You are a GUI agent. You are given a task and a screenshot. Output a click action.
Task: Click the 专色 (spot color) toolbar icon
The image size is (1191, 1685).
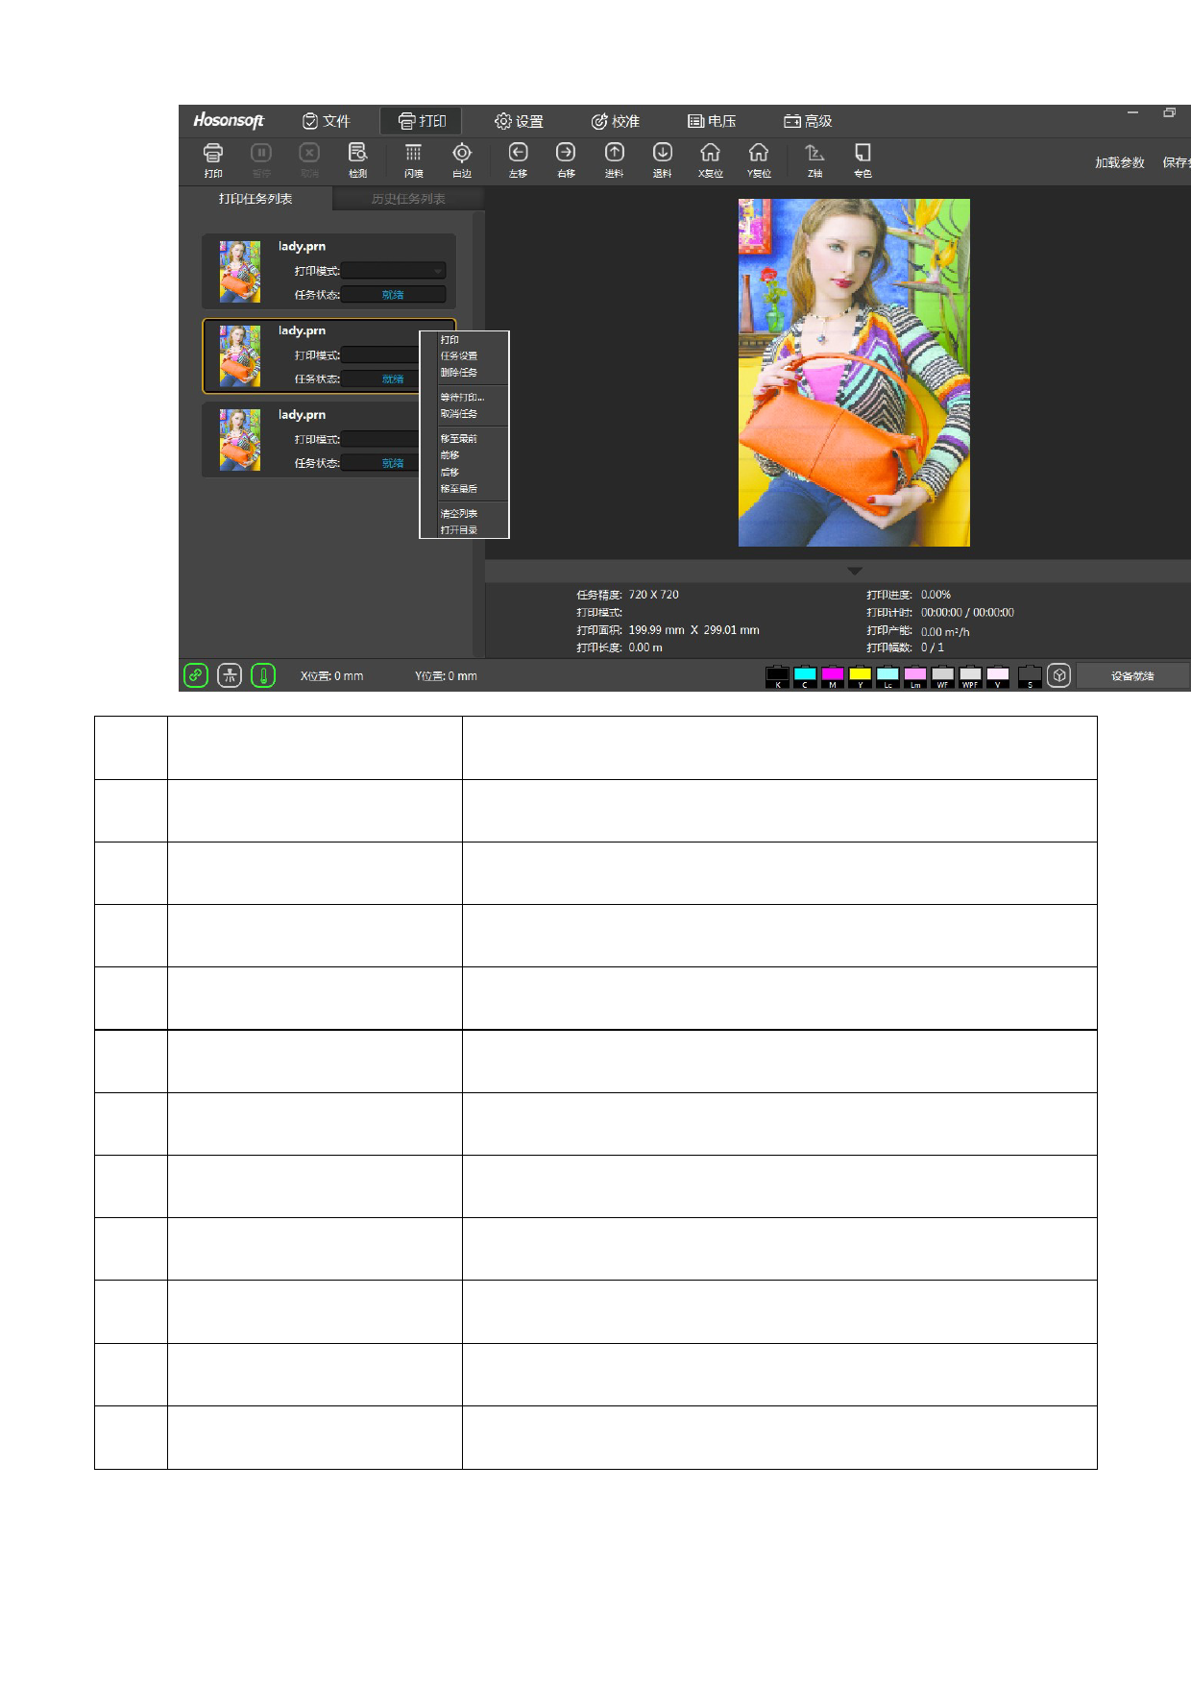863,159
